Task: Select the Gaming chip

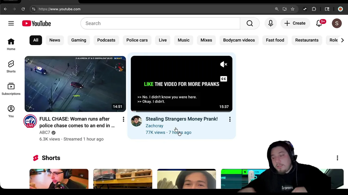Action: pos(79,40)
